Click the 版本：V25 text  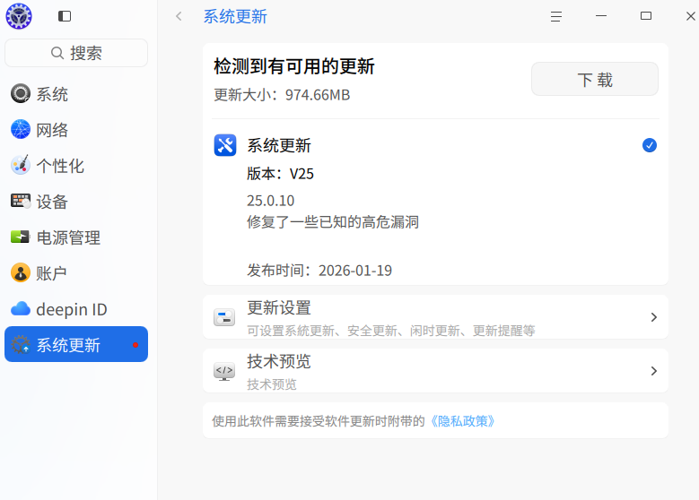tap(280, 173)
